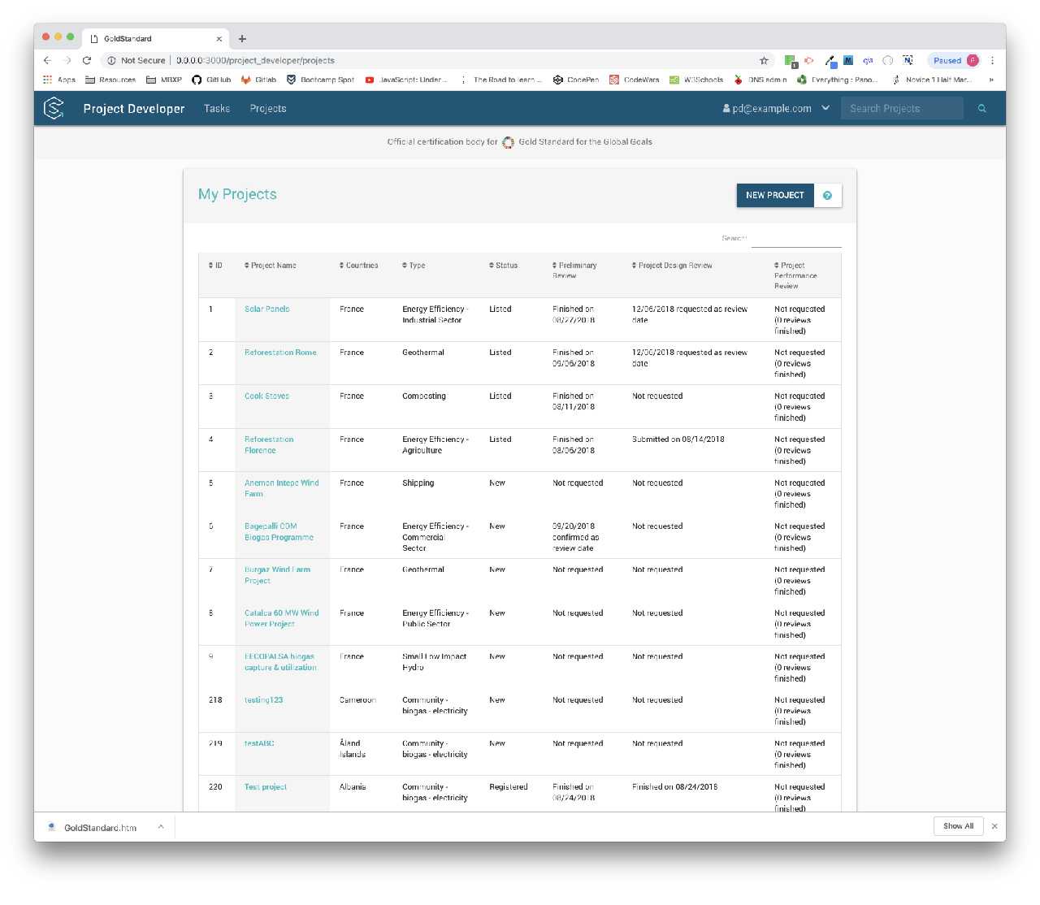
Task: Expand GoldStandard.htm download options chevron
Action: pyautogui.click(x=161, y=827)
